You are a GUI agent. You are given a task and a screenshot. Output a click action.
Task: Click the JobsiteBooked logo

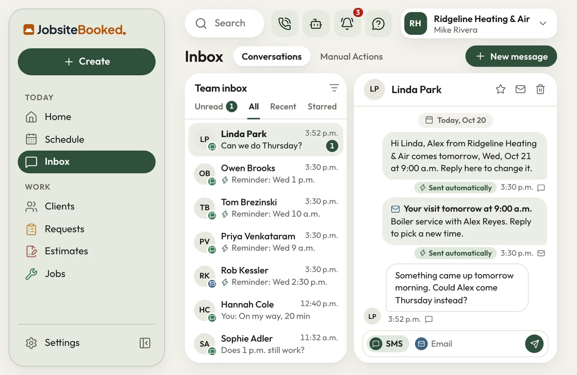[74, 30]
